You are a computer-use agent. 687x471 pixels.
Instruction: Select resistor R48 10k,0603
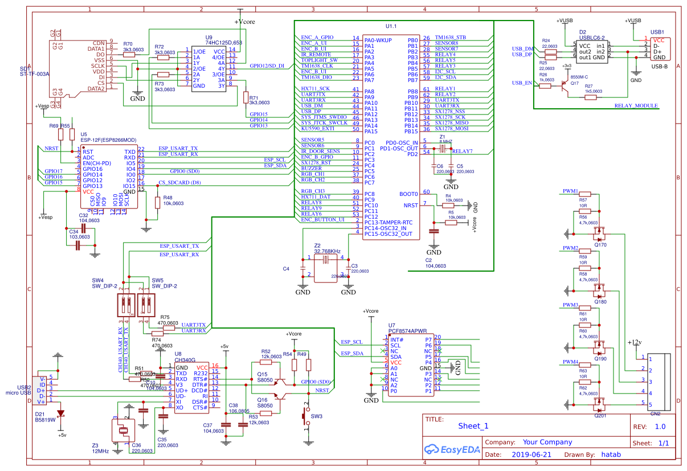(x=158, y=202)
